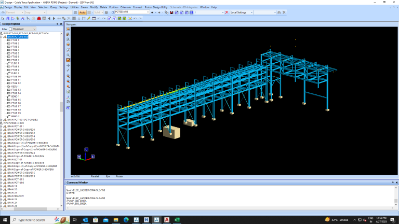Viewport: 399px width, 224px height.
Task: Click the red equipment shape icon
Action: tap(39, 19)
